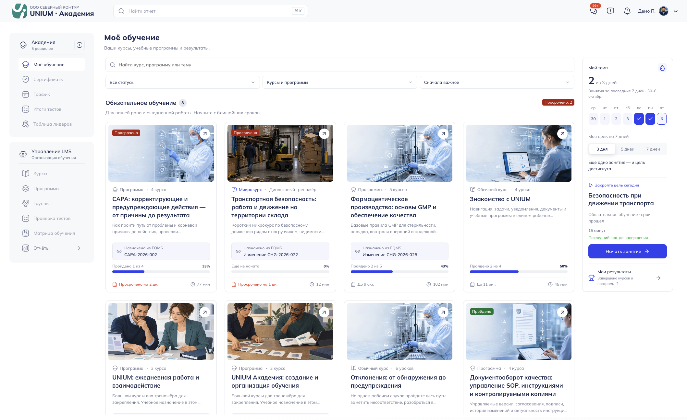
Task: Open the Курсы и программы dropdown
Action: point(340,82)
